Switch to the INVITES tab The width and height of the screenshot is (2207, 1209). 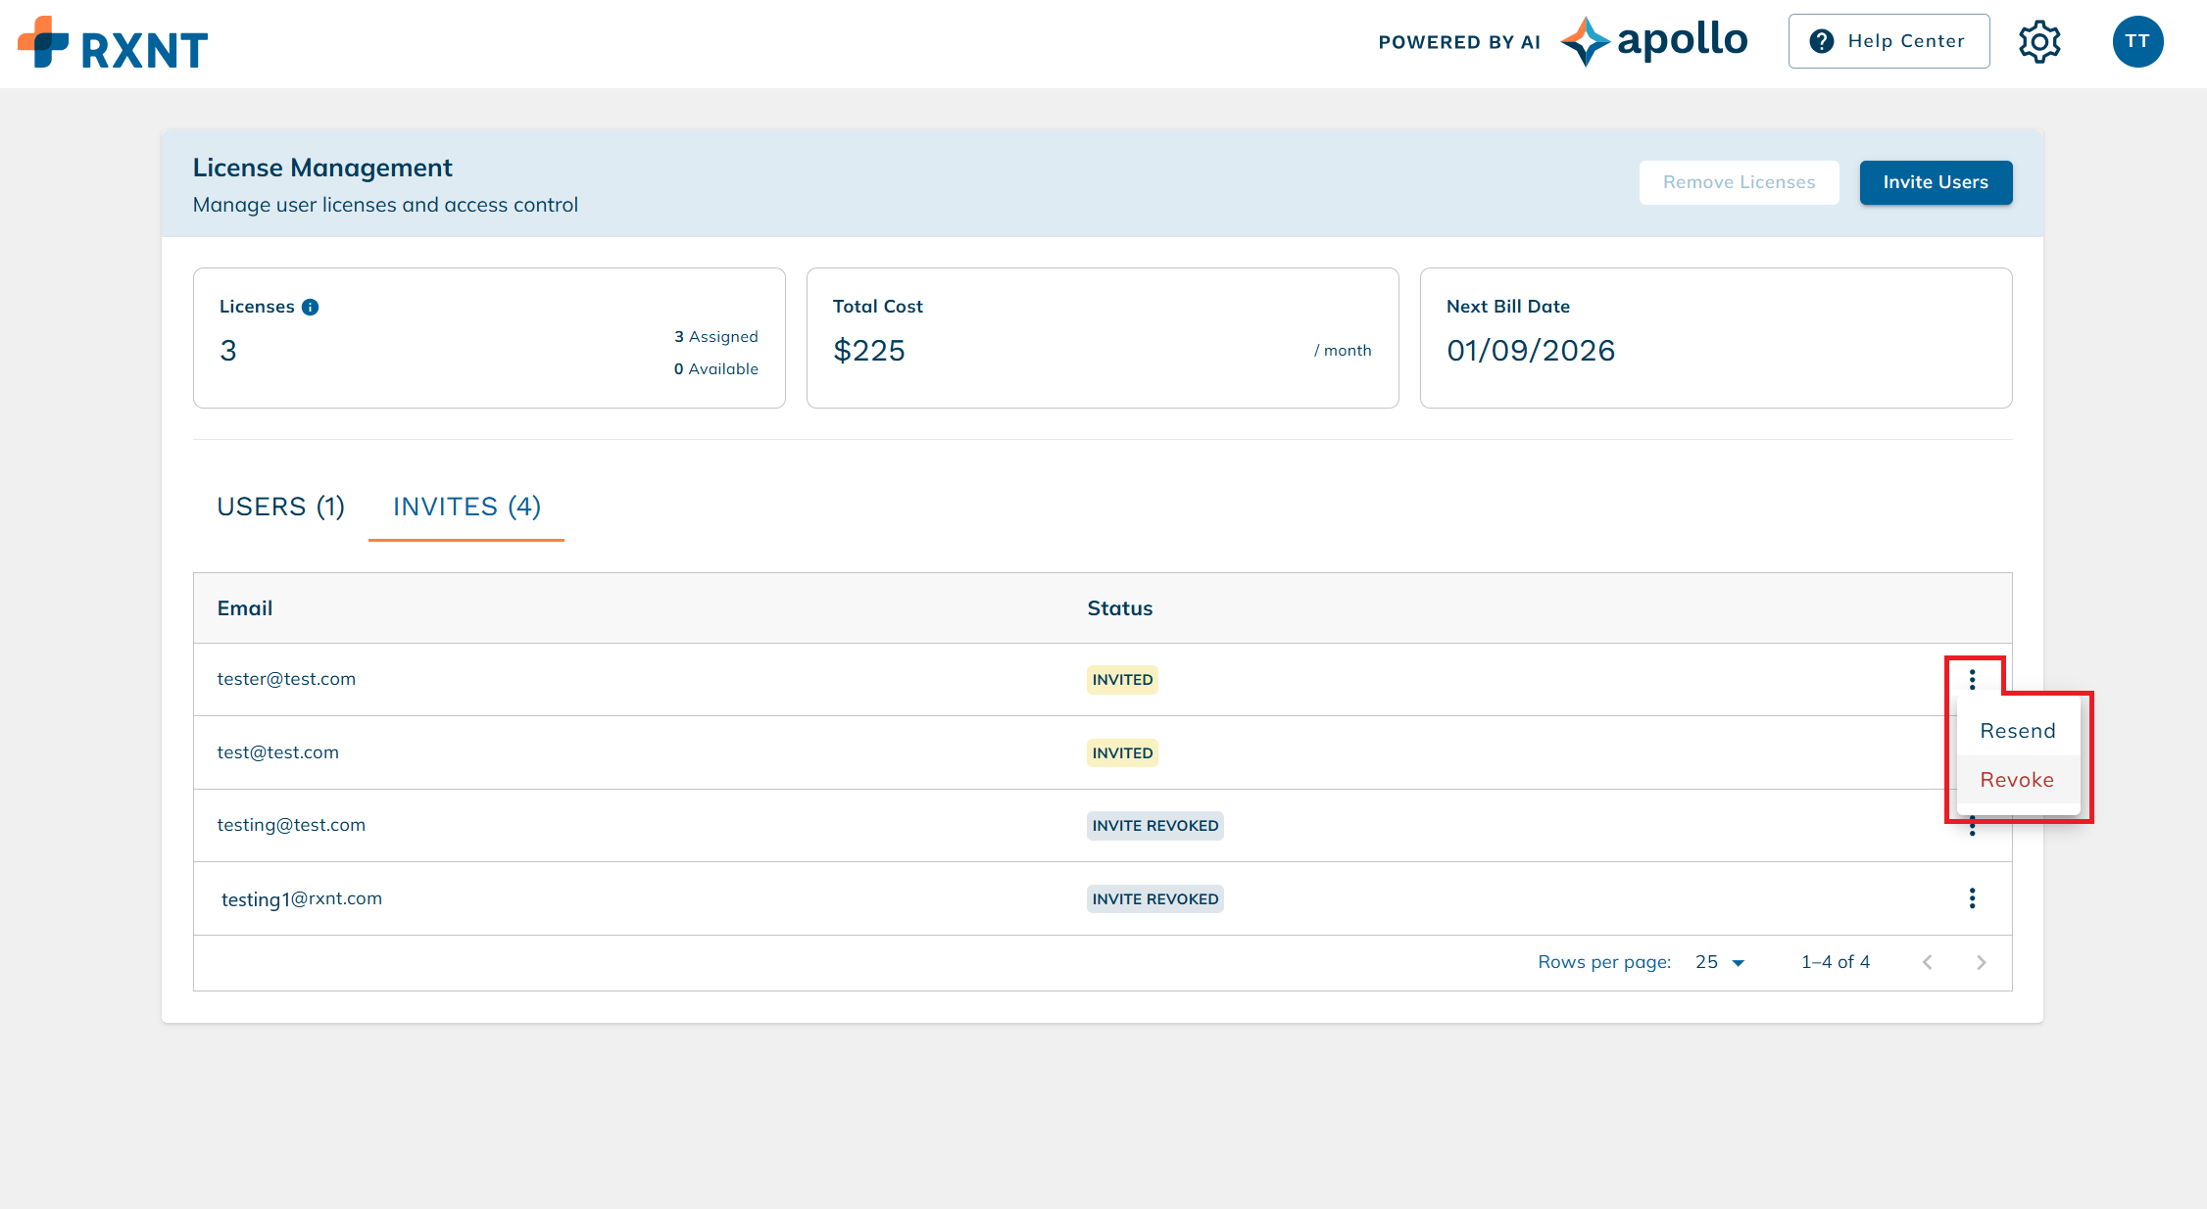point(466,507)
